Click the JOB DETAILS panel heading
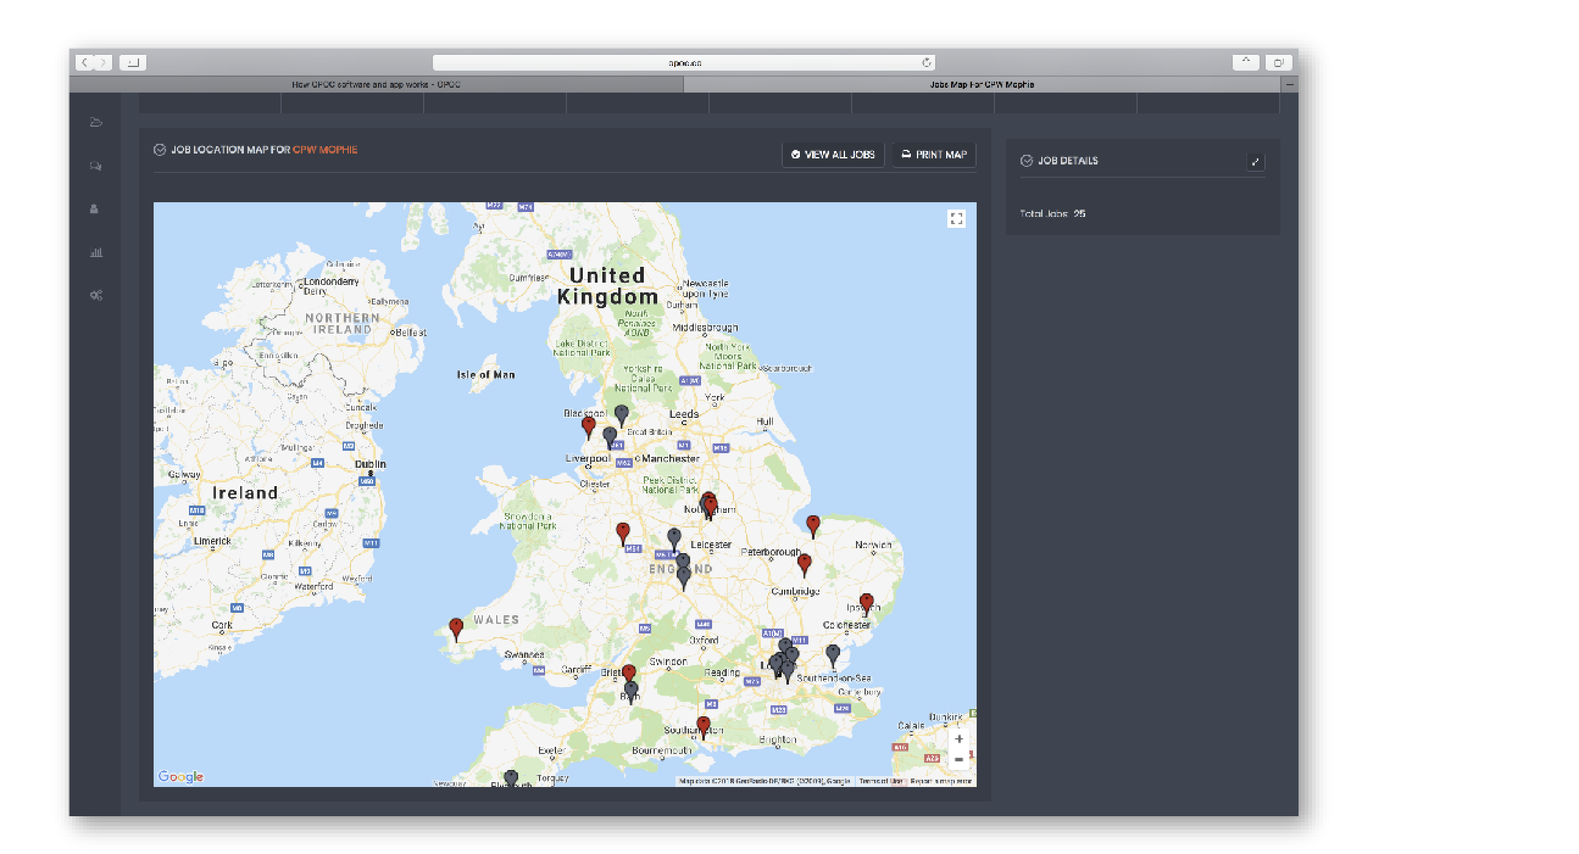Image resolution: width=1579 pixels, height=854 pixels. (x=1067, y=161)
